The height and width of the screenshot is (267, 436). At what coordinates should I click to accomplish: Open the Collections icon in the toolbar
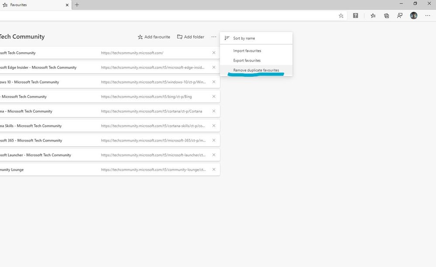click(x=386, y=16)
